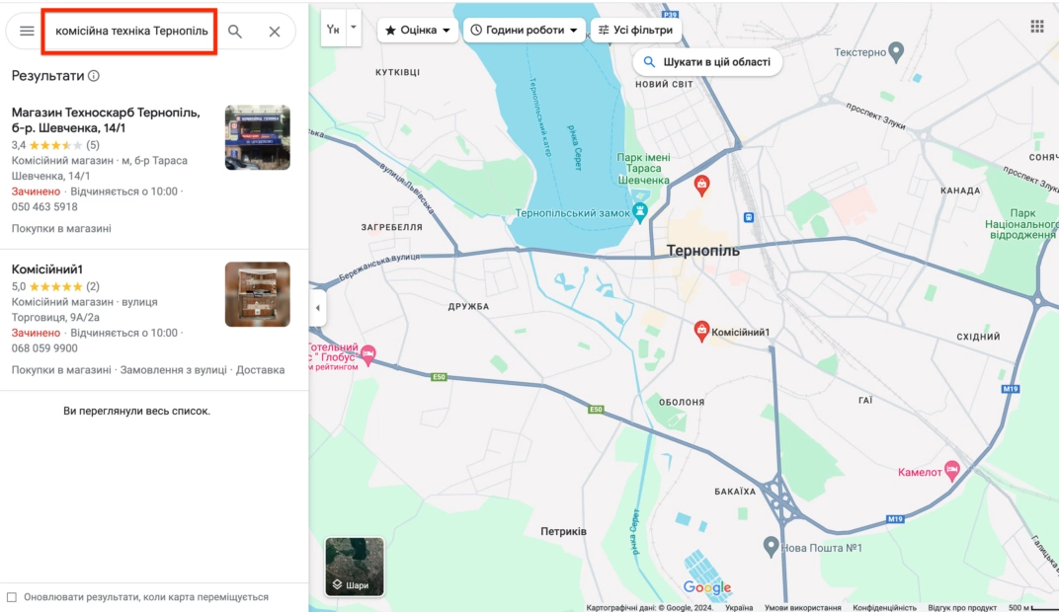Click the Тернопіль city label
The width and height of the screenshot is (1059, 612).
point(703,251)
